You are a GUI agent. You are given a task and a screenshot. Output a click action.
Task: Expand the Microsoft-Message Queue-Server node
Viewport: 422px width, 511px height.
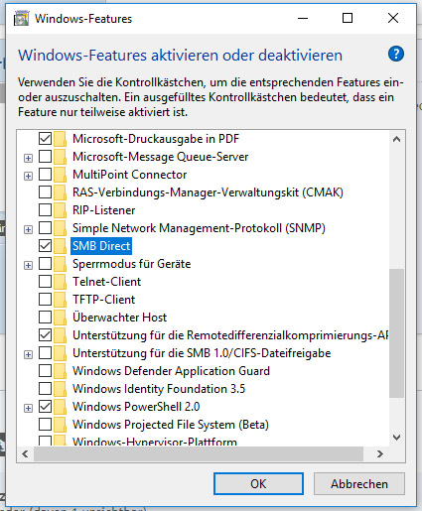pyautogui.click(x=28, y=158)
